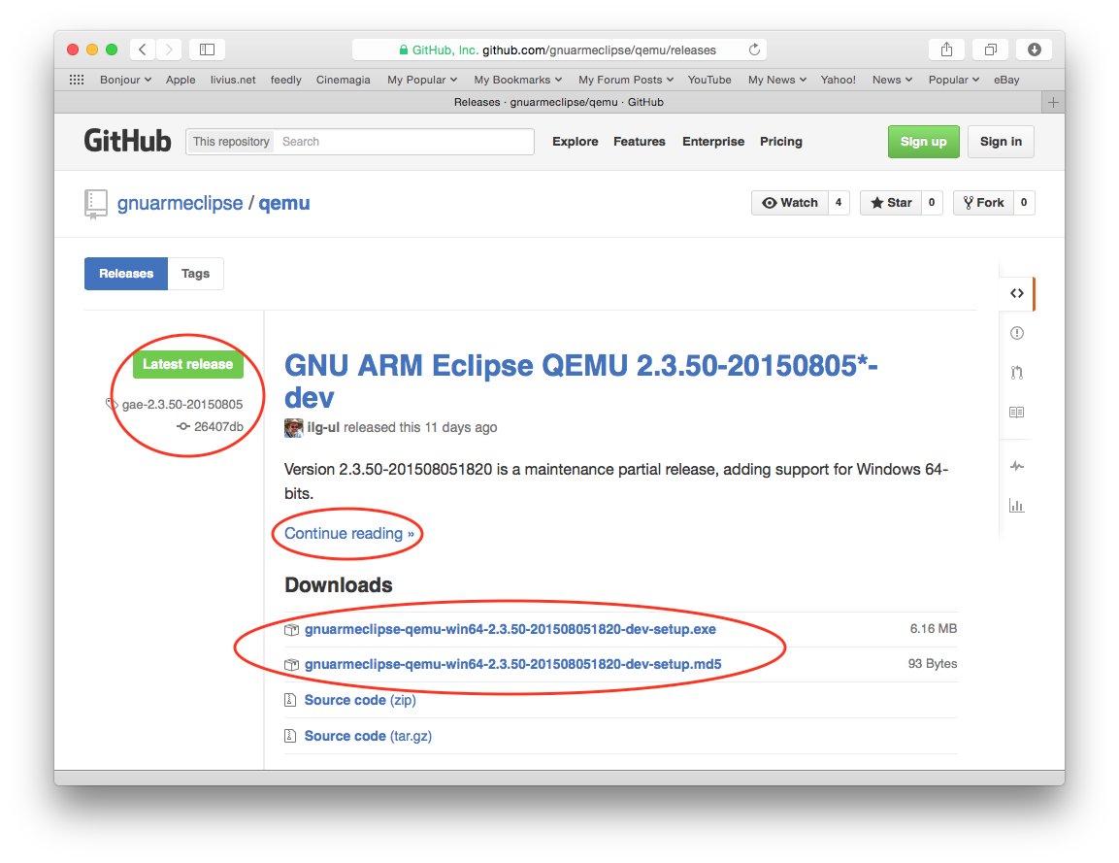Download Source code (zip)

point(360,700)
